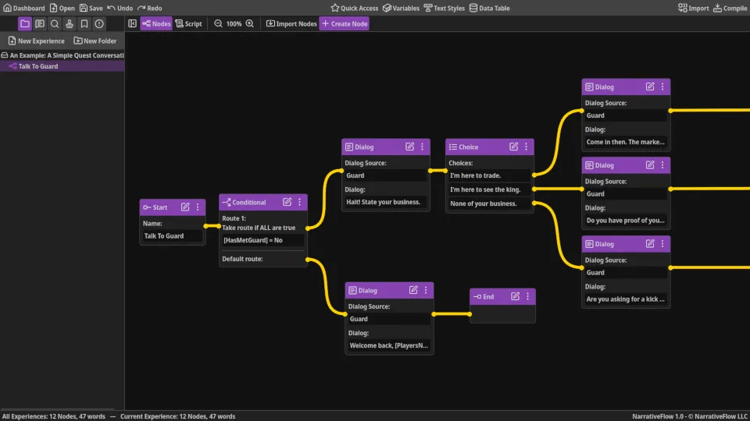Open Choice node options menu
This screenshot has width=750, height=421.
click(526, 147)
